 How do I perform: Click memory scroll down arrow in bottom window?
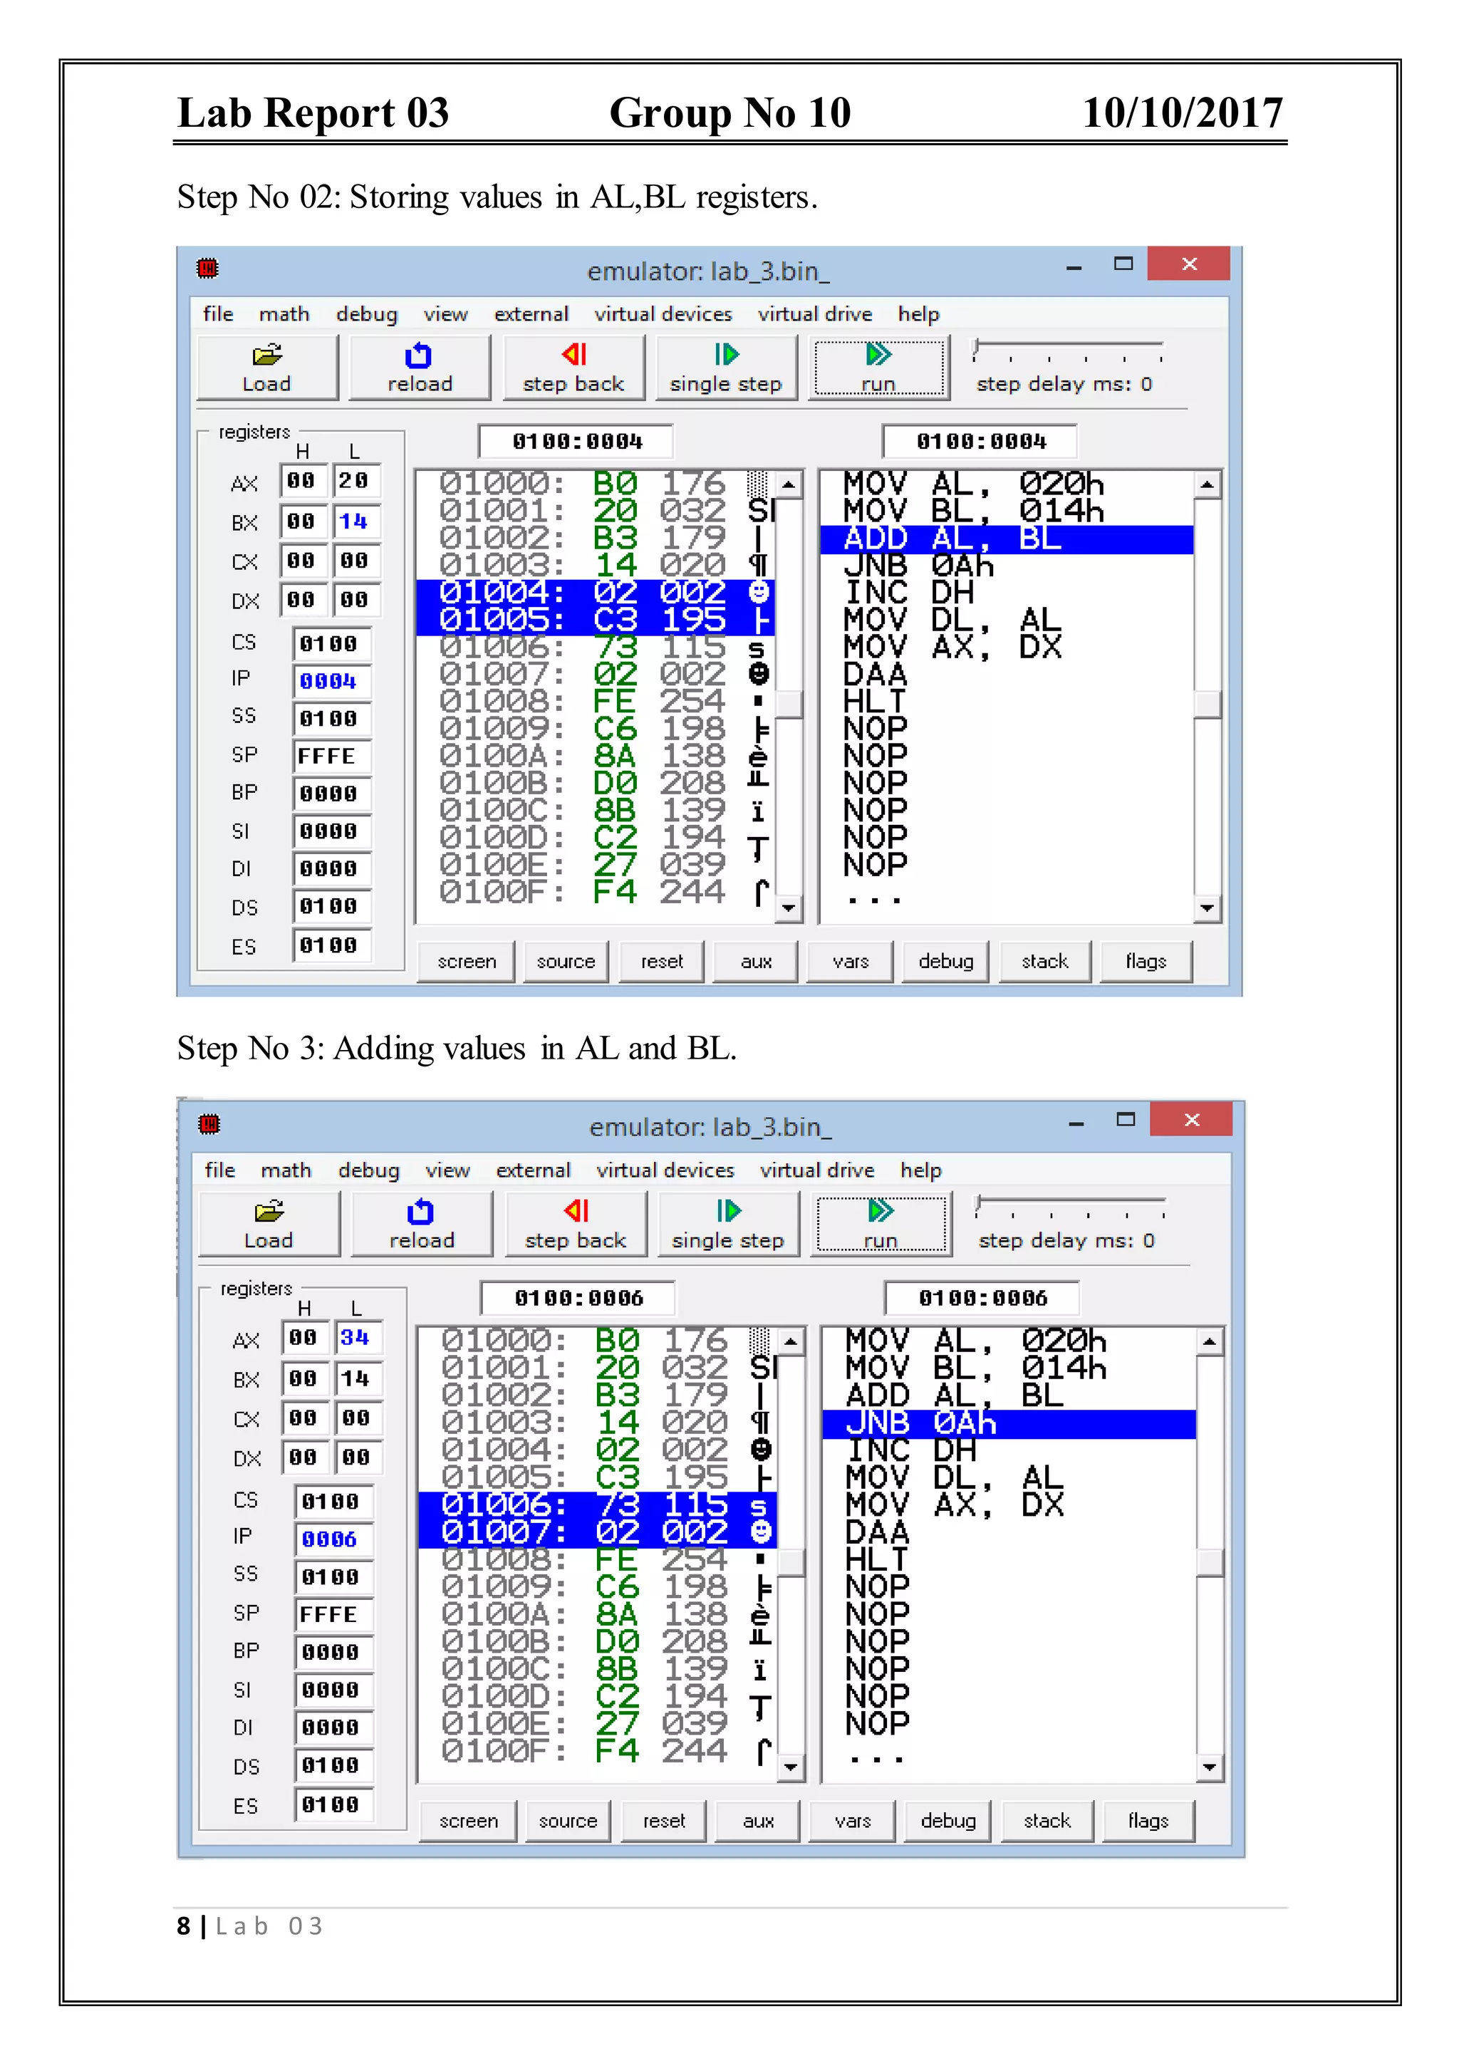pos(791,1767)
